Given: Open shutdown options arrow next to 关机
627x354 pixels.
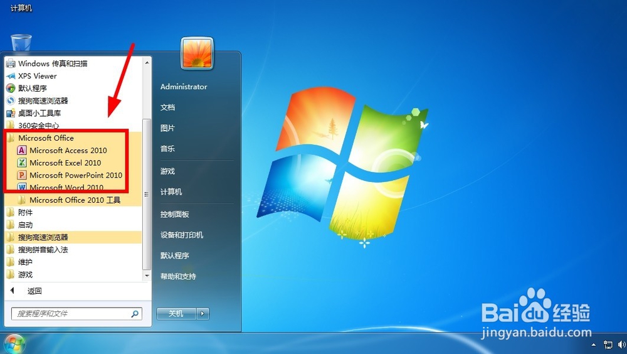Looking at the screenshot, I should click(x=203, y=314).
